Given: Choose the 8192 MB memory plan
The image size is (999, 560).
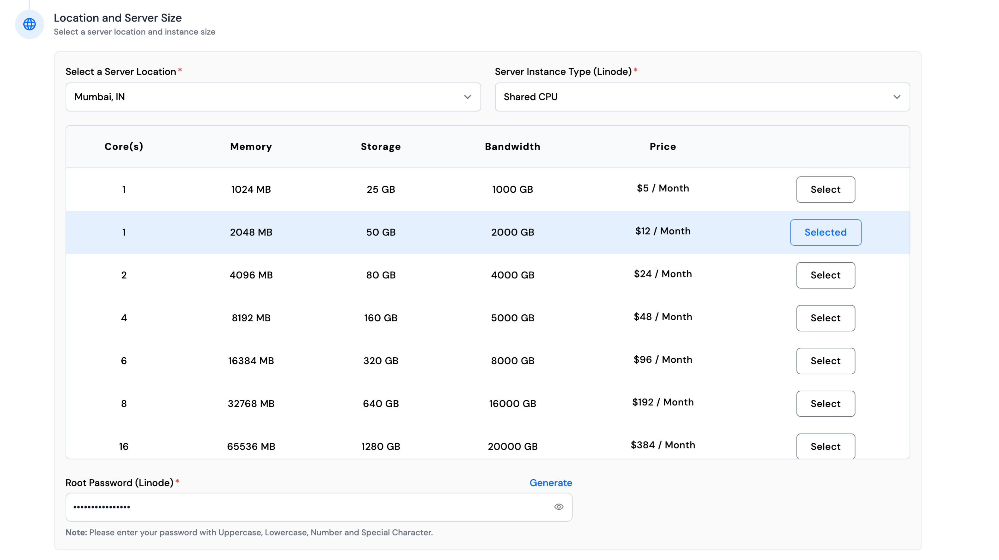Looking at the screenshot, I should 825,318.
